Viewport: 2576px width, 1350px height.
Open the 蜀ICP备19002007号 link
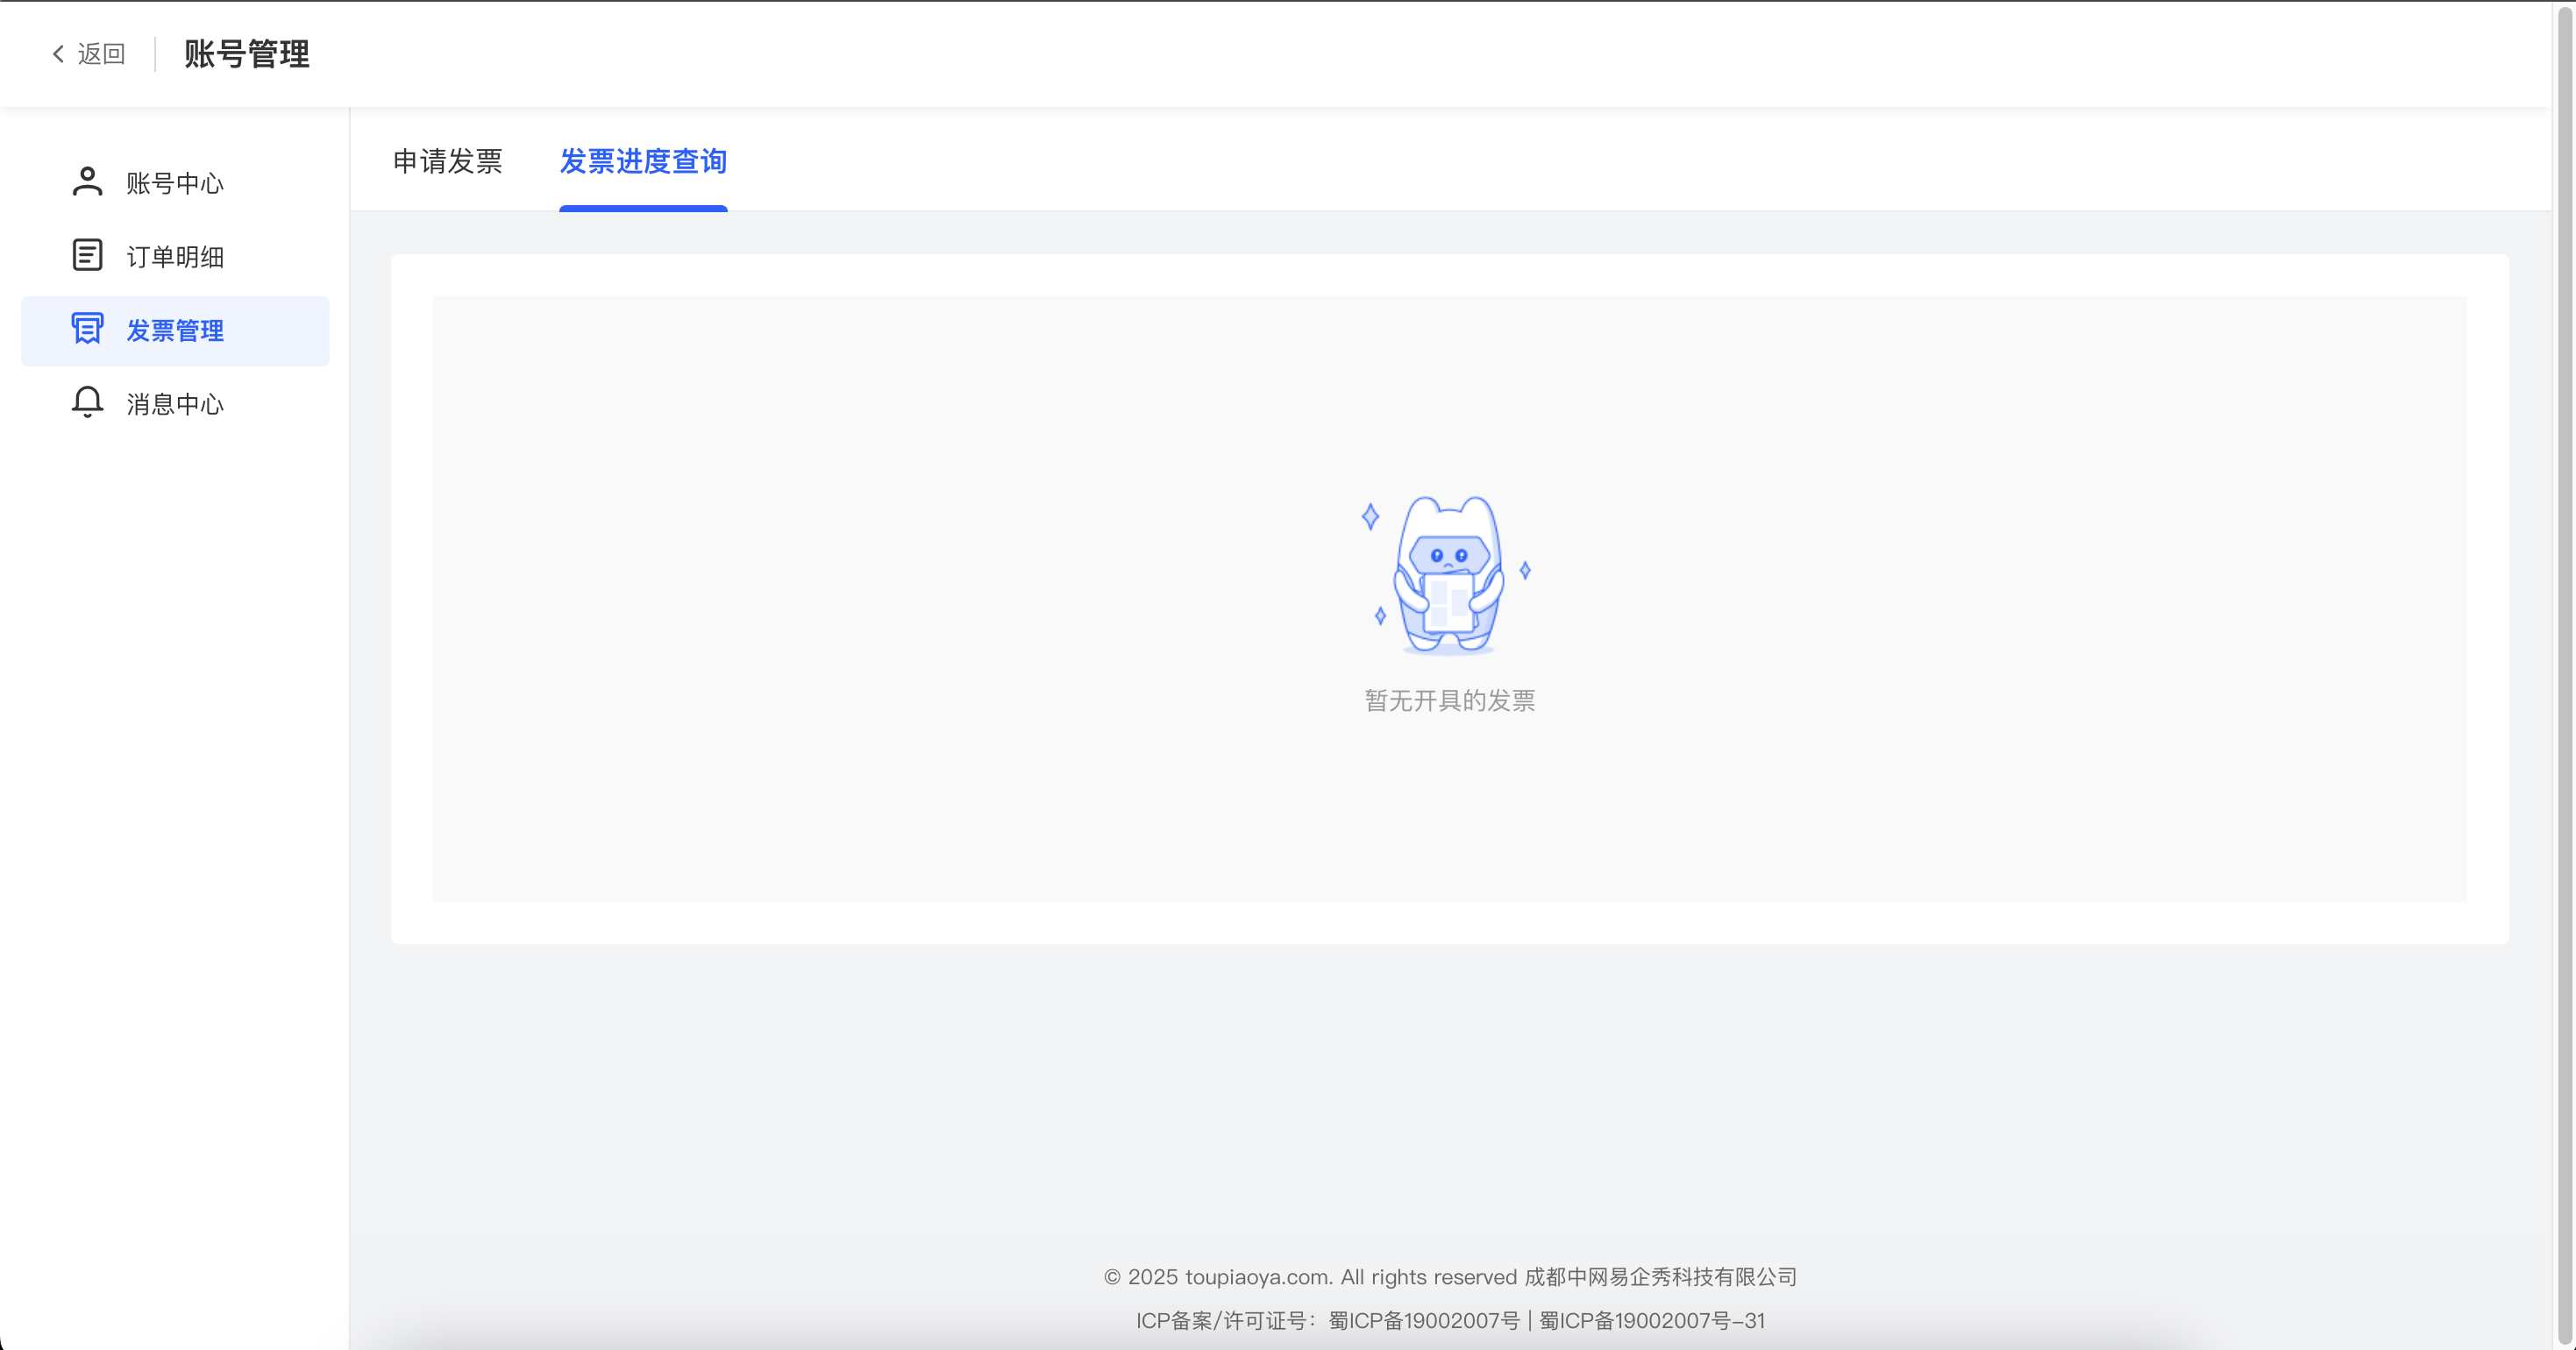[x=1423, y=1321]
